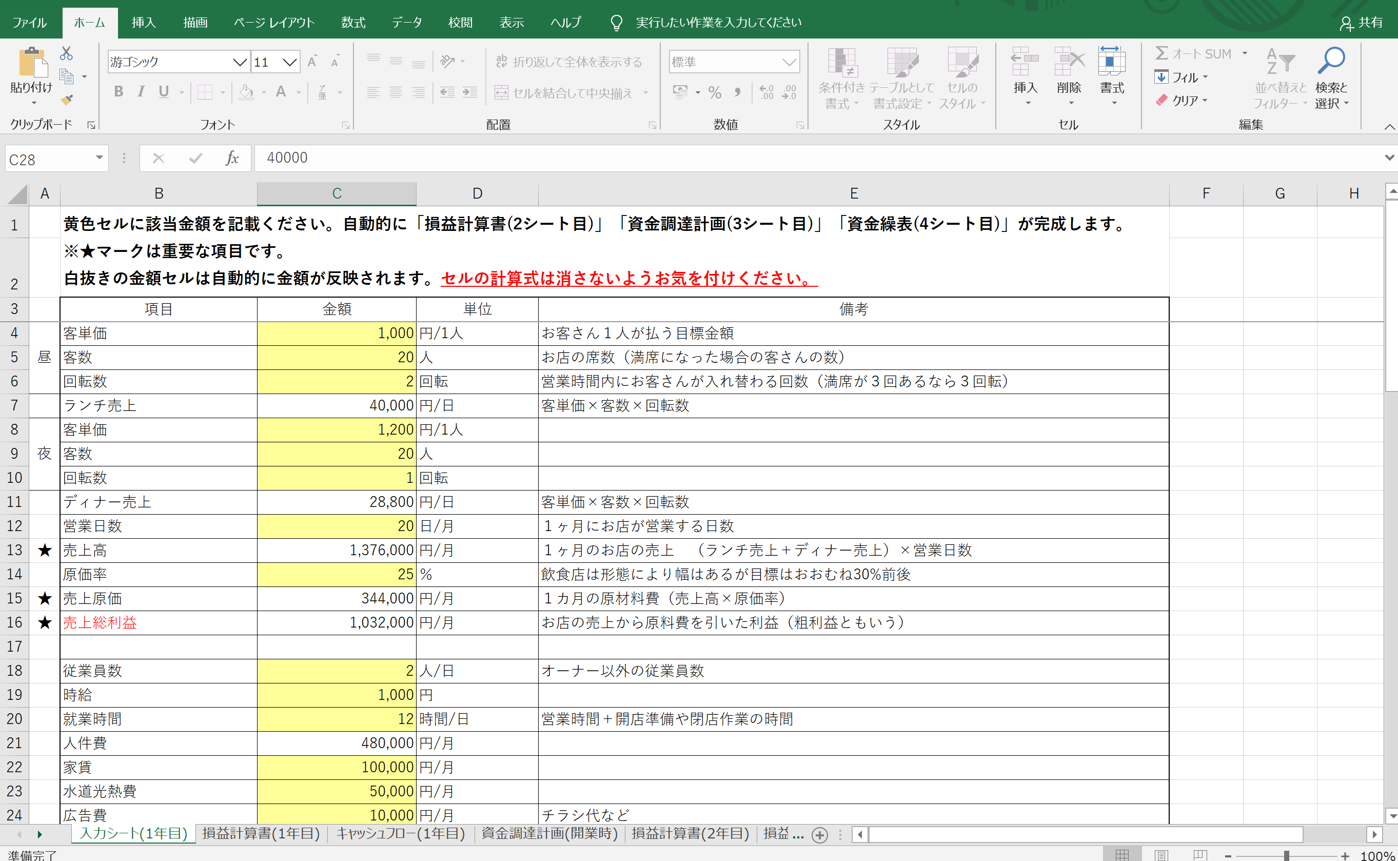
Task: Select cell C14 showing 原価率 of 25
Action: pyautogui.click(x=337, y=574)
